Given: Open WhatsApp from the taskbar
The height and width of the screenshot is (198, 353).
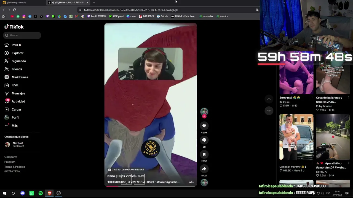Looking at the screenshot, I should [32, 193].
